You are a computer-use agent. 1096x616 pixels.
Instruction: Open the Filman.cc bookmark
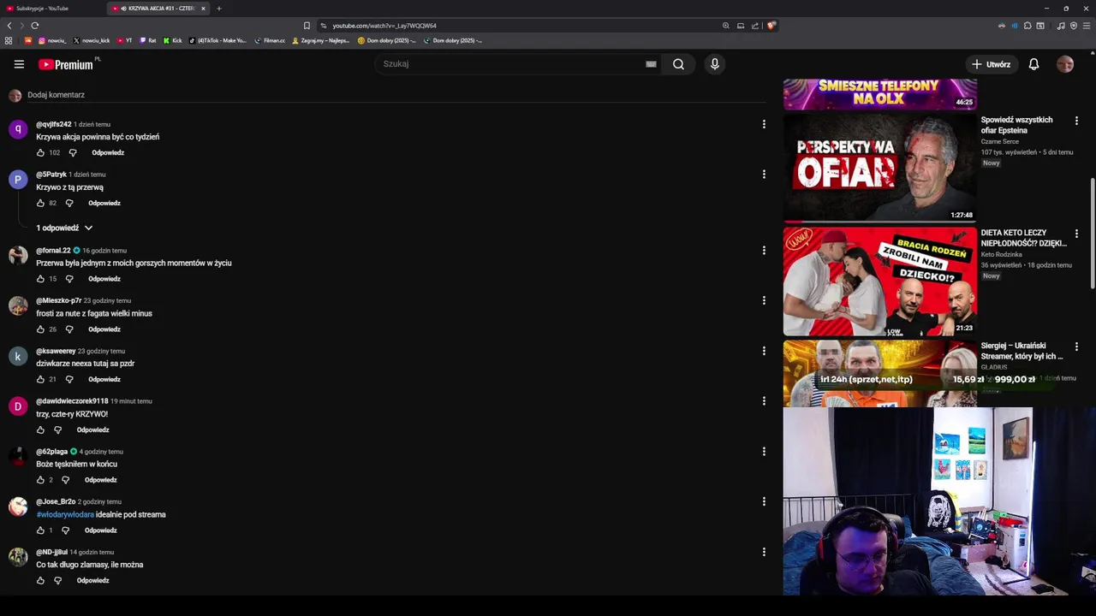click(270, 40)
